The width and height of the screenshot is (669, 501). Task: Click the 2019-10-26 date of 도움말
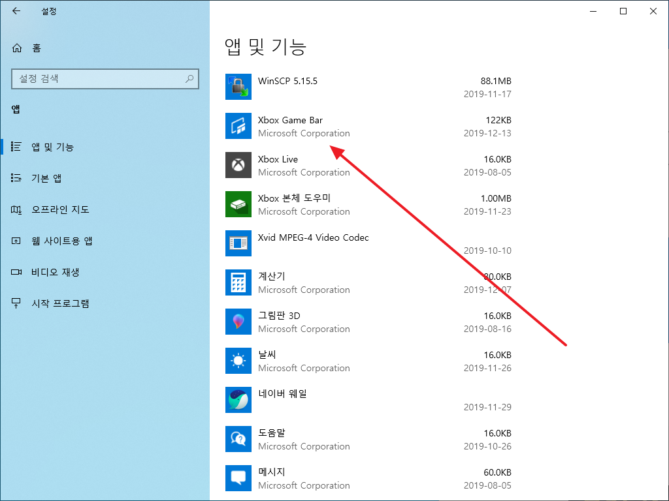pyautogui.click(x=487, y=447)
